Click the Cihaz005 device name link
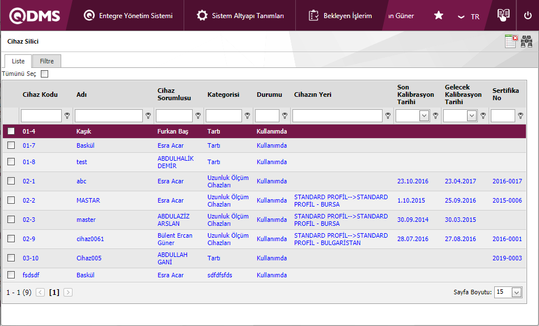The height and width of the screenshot is (326, 539). pos(89,258)
